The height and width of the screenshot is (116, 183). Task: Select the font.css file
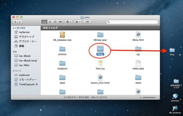tap(100, 63)
